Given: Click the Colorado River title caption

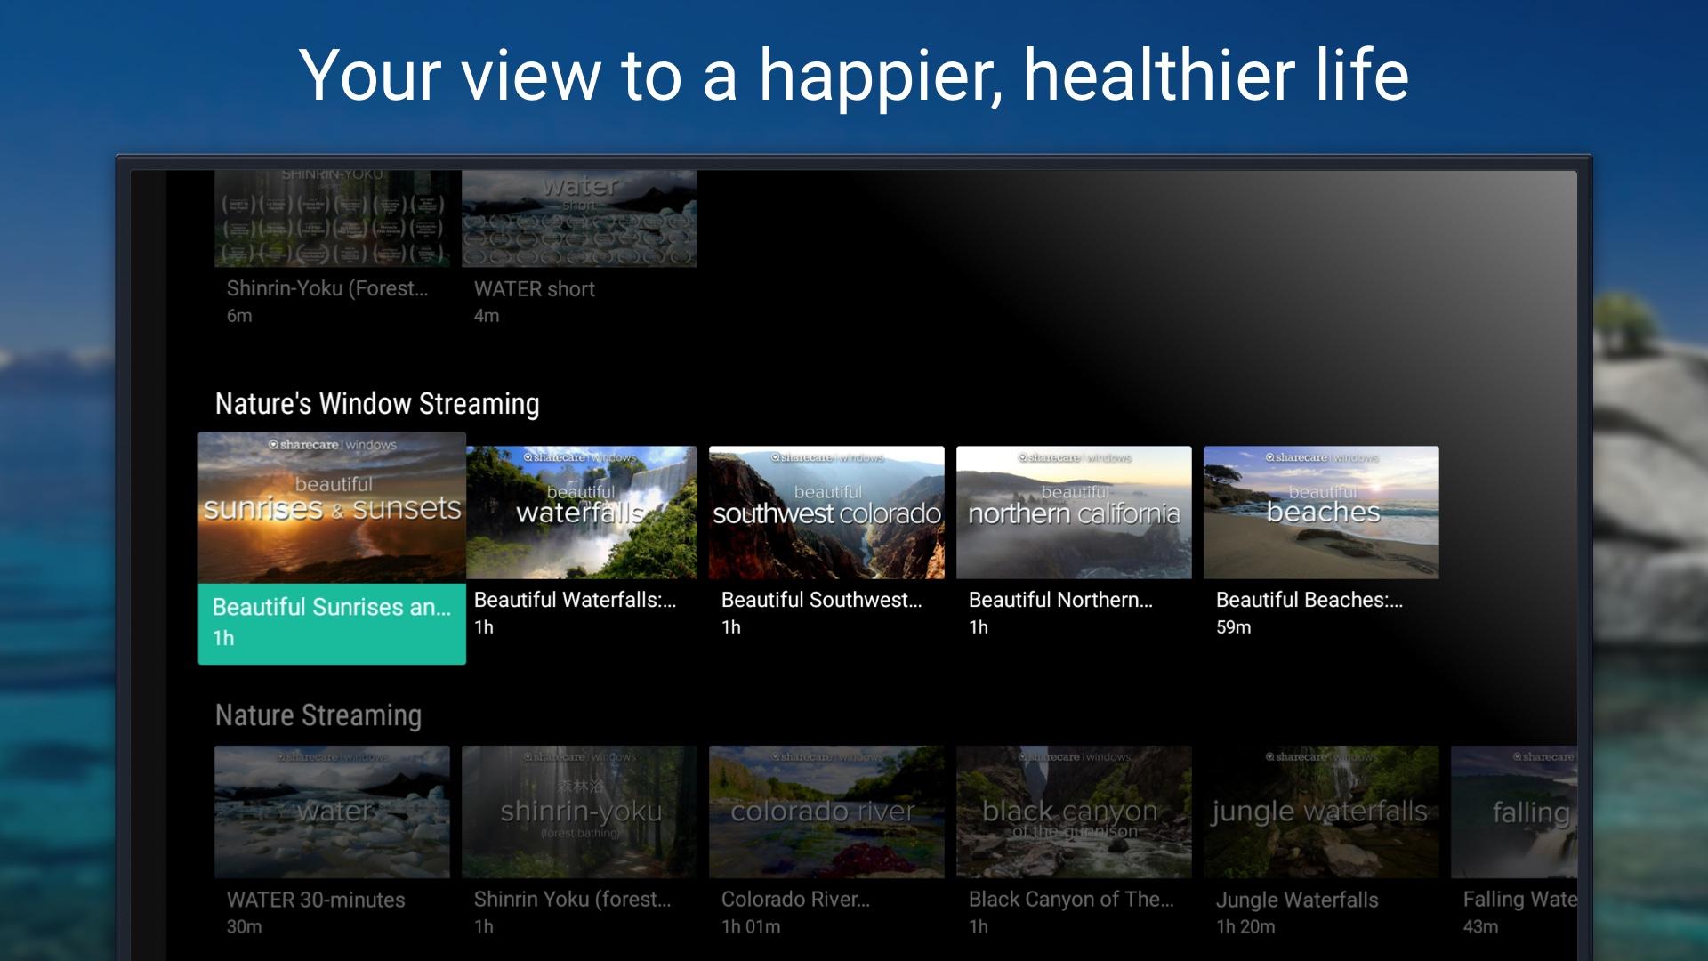Looking at the screenshot, I should [x=795, y=900].
